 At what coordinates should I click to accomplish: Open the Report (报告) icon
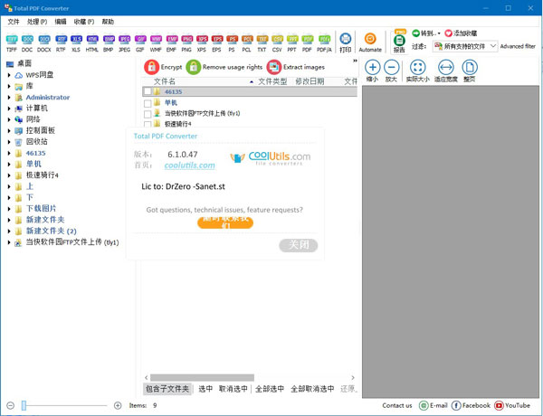399,43
